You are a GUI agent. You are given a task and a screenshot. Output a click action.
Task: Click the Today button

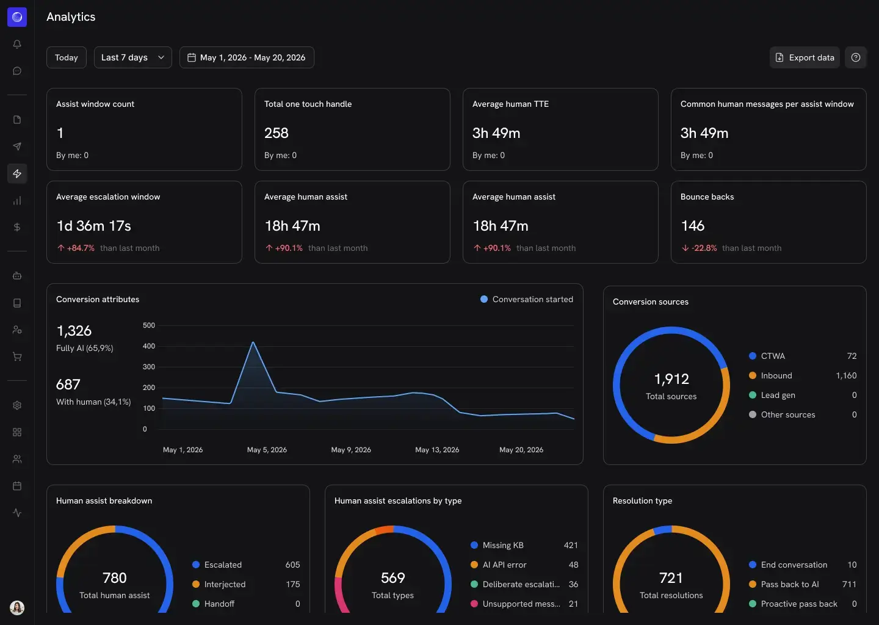[67, 57]
